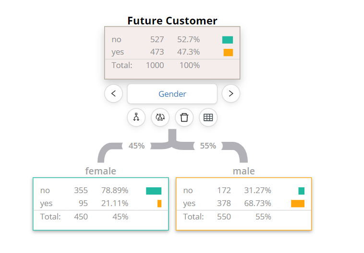Click the 'female' branch heading
The width and height of the screenshot is (364, 253).
pyautogui.click(x=100, y=171)
